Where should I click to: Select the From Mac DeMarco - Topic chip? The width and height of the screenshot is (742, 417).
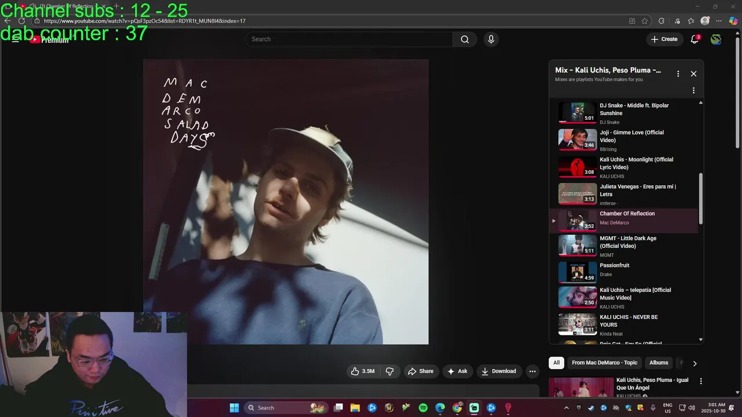605,363
